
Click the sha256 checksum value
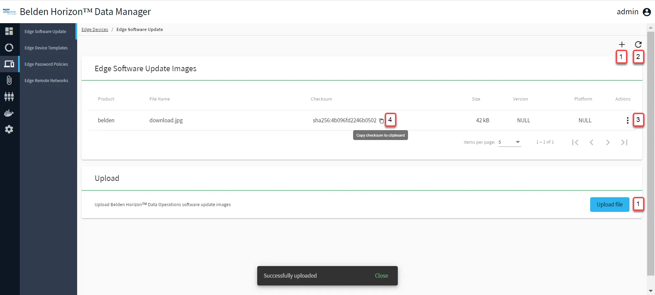pos(345,120)
